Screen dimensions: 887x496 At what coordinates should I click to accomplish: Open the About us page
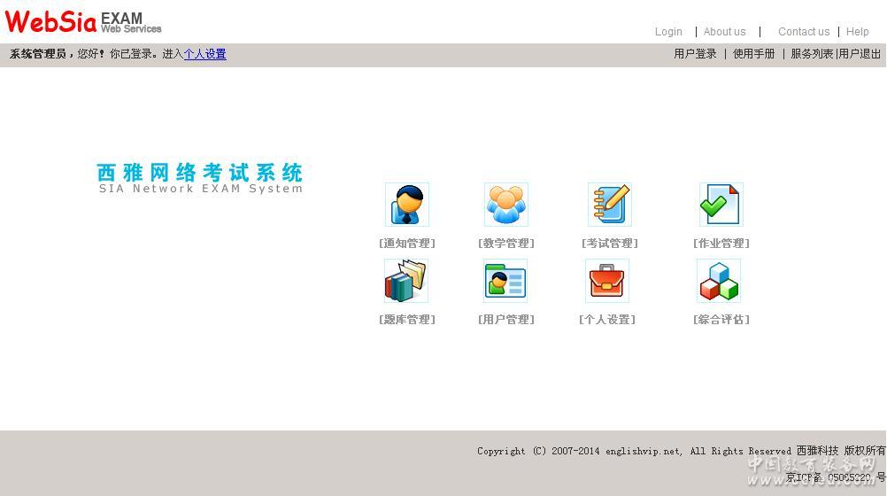[724, 32]
